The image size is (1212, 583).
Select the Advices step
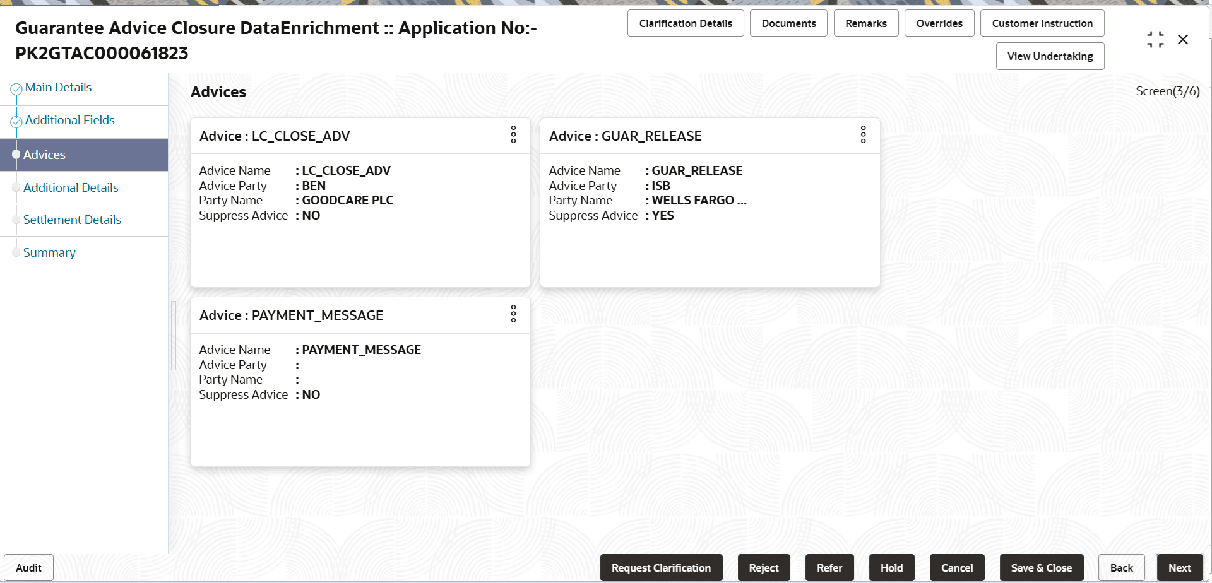84,155
